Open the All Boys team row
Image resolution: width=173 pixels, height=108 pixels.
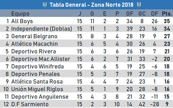click(22, 21)
